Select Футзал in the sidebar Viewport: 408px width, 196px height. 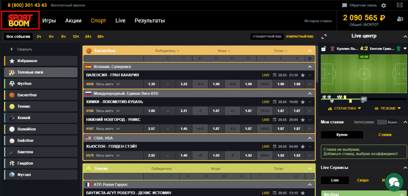click(x=41, y=174)
